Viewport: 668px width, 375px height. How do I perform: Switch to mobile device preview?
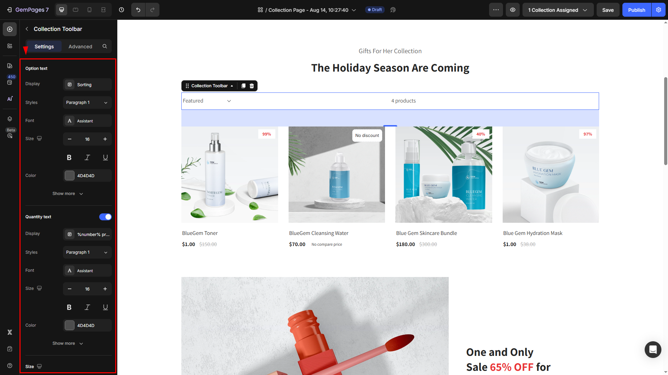coord(89,10)
